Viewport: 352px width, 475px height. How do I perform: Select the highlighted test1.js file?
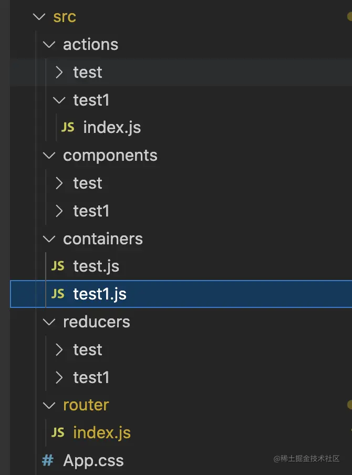pos(100,294)
